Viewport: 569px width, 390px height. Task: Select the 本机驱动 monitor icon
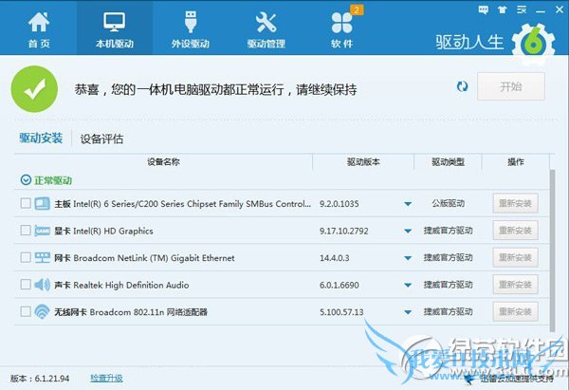[115, 22]
